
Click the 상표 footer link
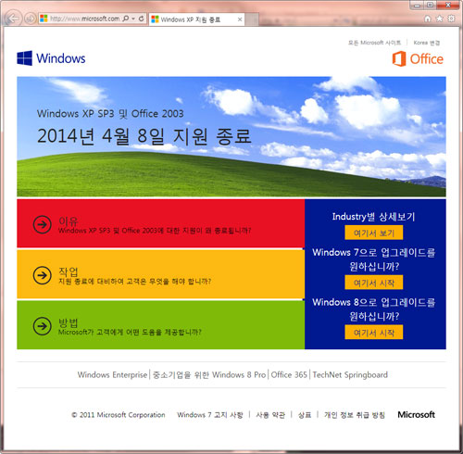[x=305, y=415]
